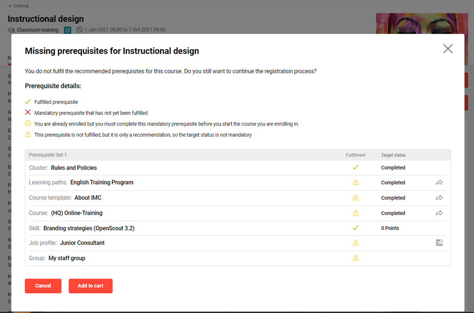Click warning icon for Junior Consultant row
This screenshot has height=313, width=474.
355,243
